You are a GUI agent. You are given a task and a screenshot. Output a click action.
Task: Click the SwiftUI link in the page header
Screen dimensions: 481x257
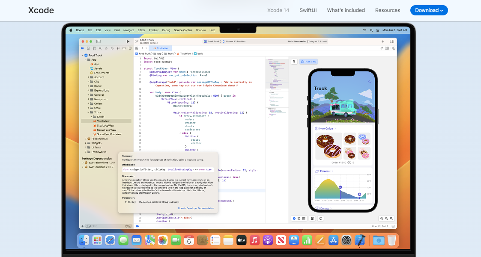click(308, 10)
